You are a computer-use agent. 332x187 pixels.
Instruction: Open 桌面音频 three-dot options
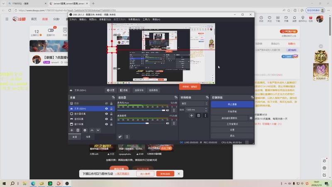click(174, 123)
